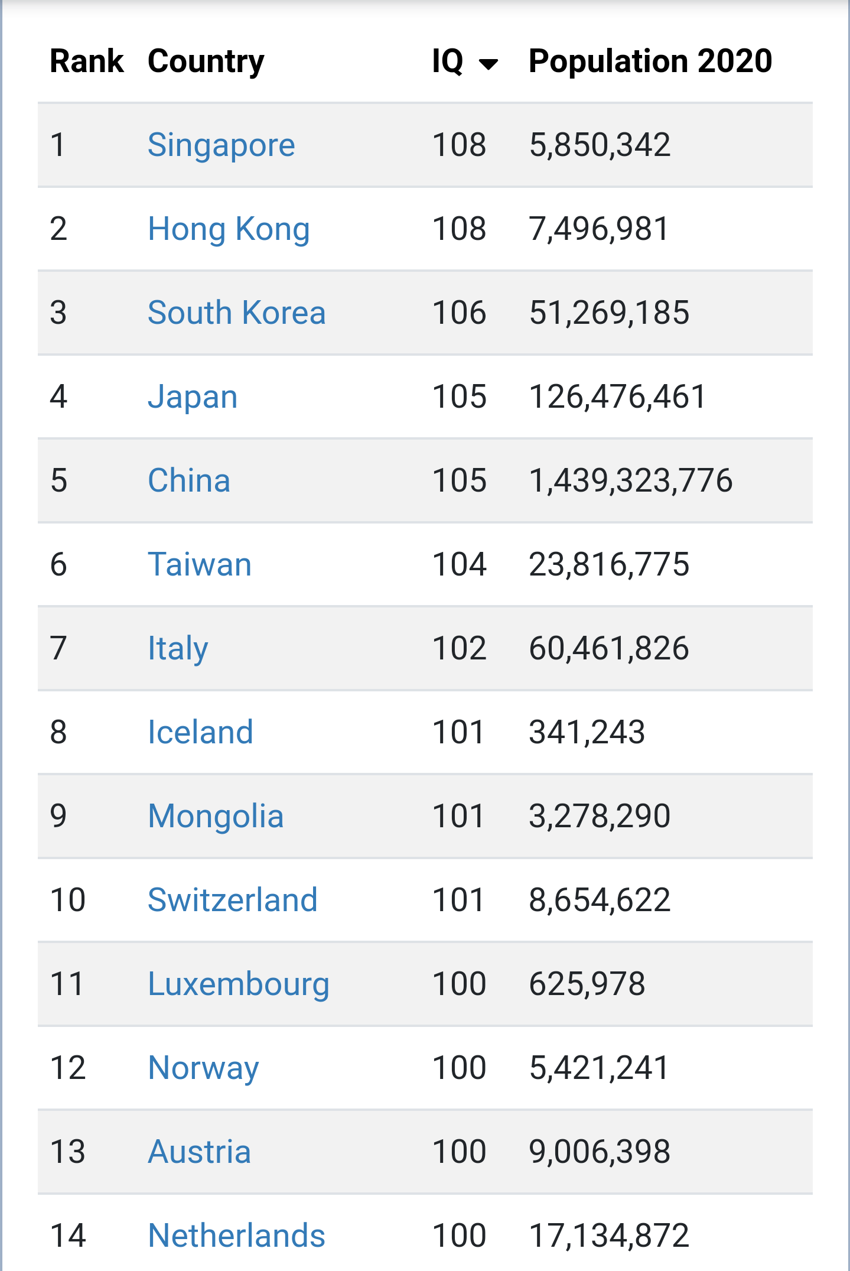Go to the Switzerland page

233,900
